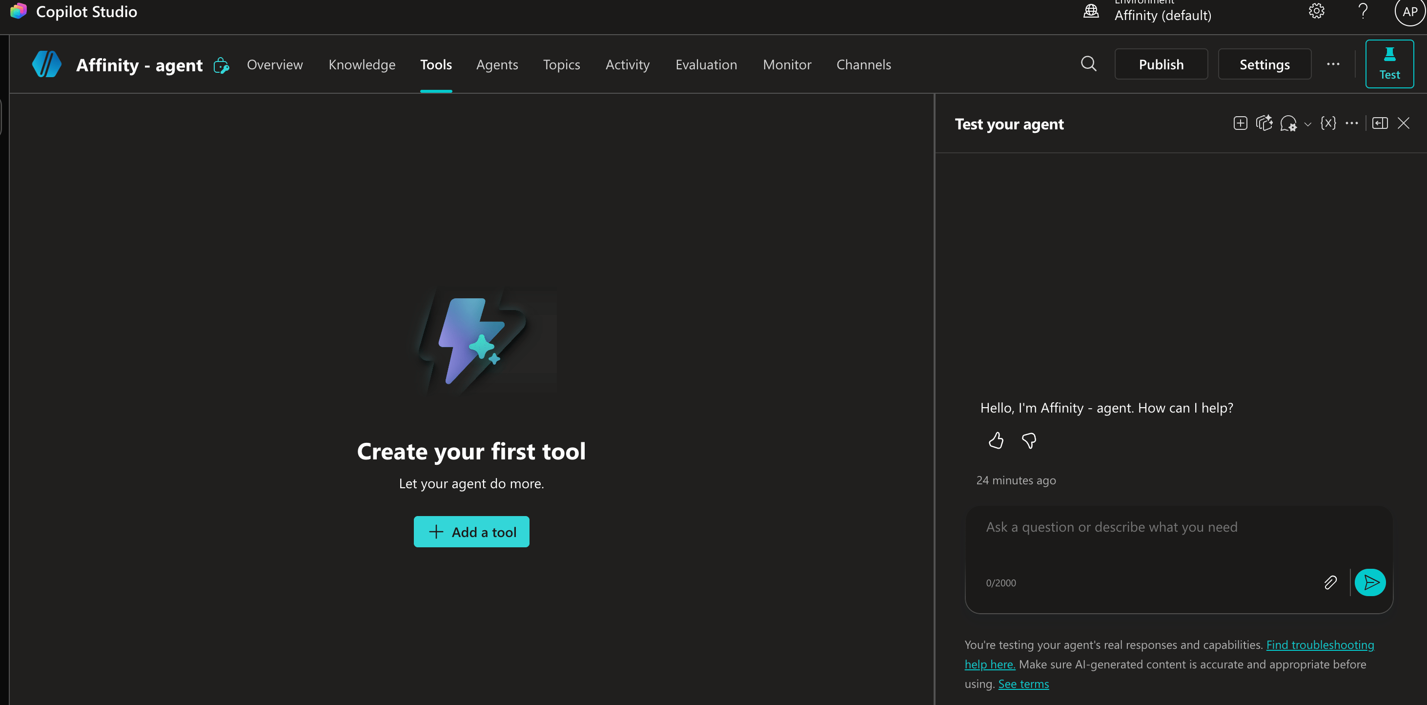Close the Test your agent panel

click(1404, 123)
